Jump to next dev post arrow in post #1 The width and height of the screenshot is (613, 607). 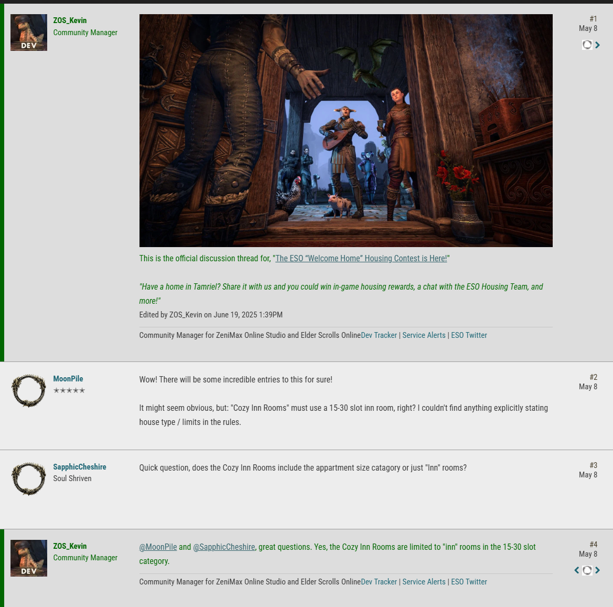click(x=597, y=45)
